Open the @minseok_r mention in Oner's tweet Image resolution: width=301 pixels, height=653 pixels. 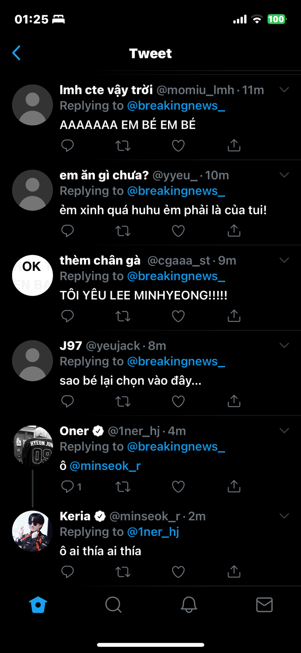(x=105, y=466)
